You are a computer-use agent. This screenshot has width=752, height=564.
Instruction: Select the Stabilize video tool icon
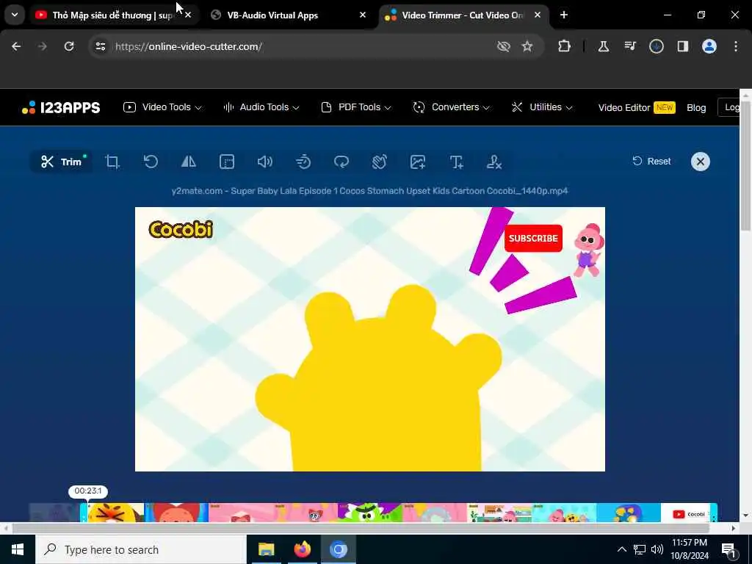380,162
